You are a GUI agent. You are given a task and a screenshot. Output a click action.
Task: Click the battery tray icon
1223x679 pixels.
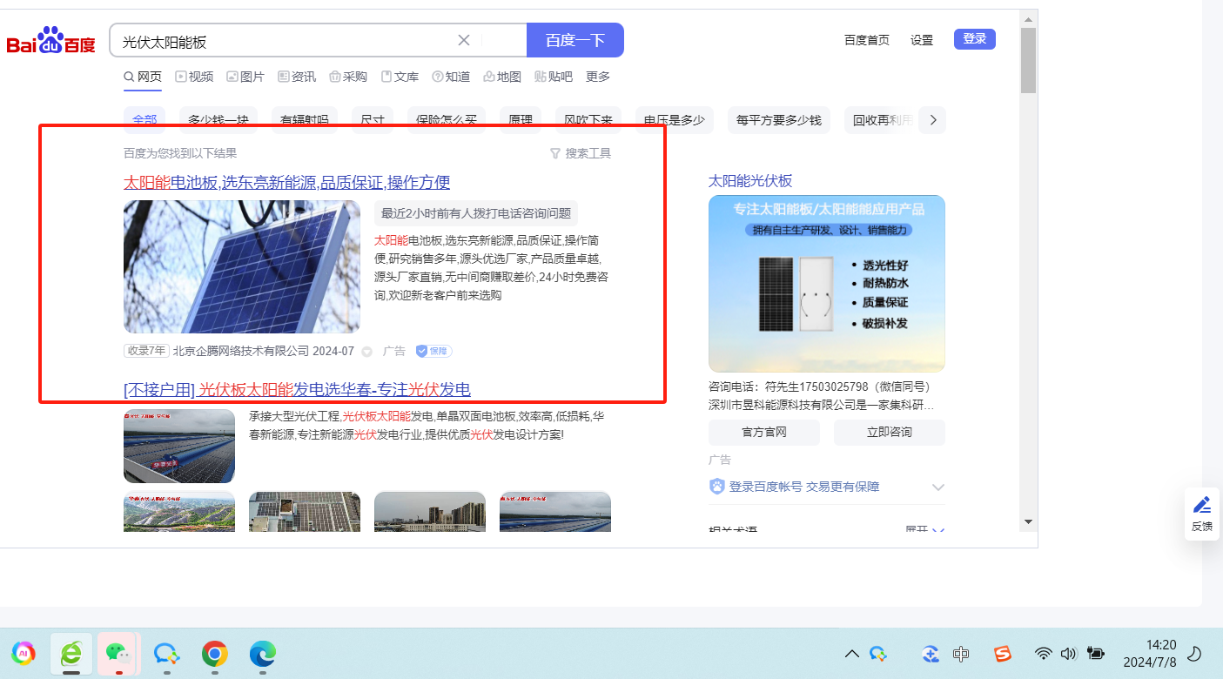click(1096, 654)
